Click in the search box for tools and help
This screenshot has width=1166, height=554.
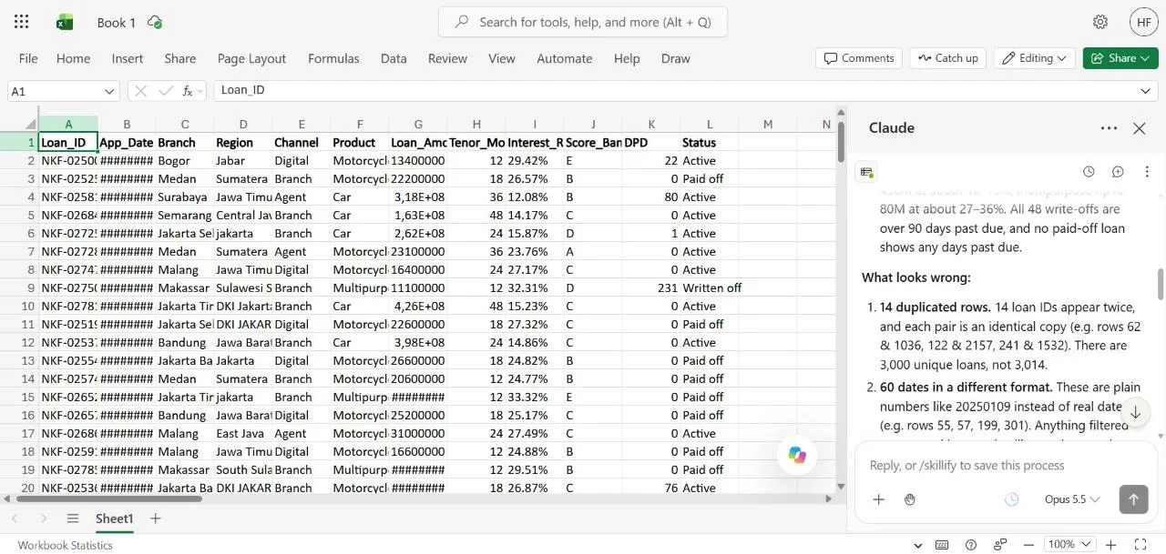click(x=583, y=22)
